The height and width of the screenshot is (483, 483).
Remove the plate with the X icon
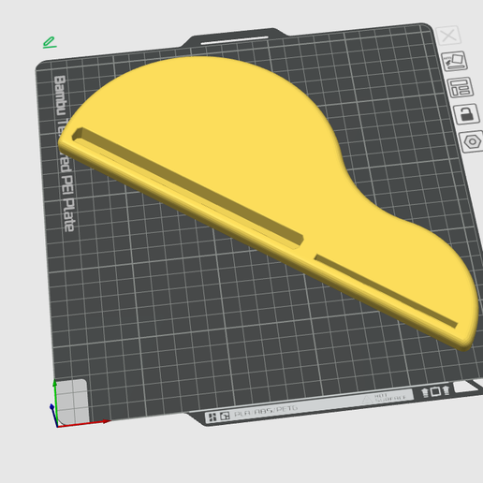pos(448,36)
